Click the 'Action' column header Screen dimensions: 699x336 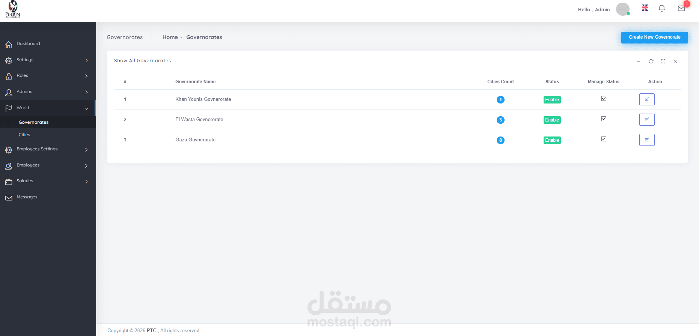coord(655,82)
